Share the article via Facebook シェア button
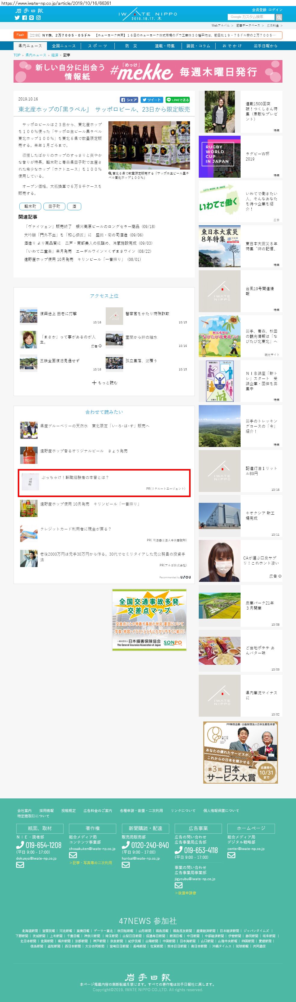Screen dimensions: 296x1002 (x=129, y=100)
